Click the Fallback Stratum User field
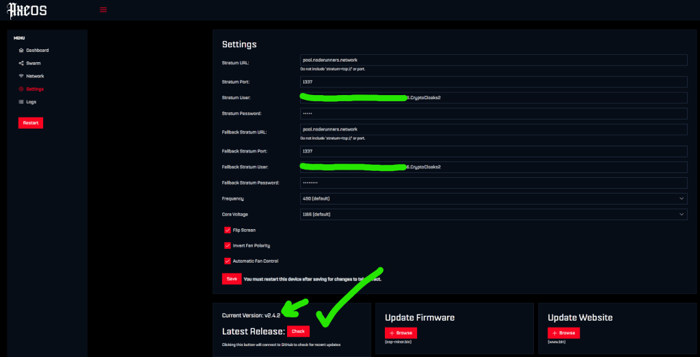This screenshot has height=357, width=700. (494, 167)
